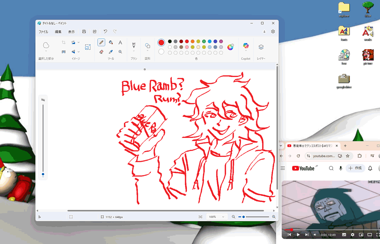
Task: Play the YouTube video
Action: pyautogui.click(x=298, y=235)
